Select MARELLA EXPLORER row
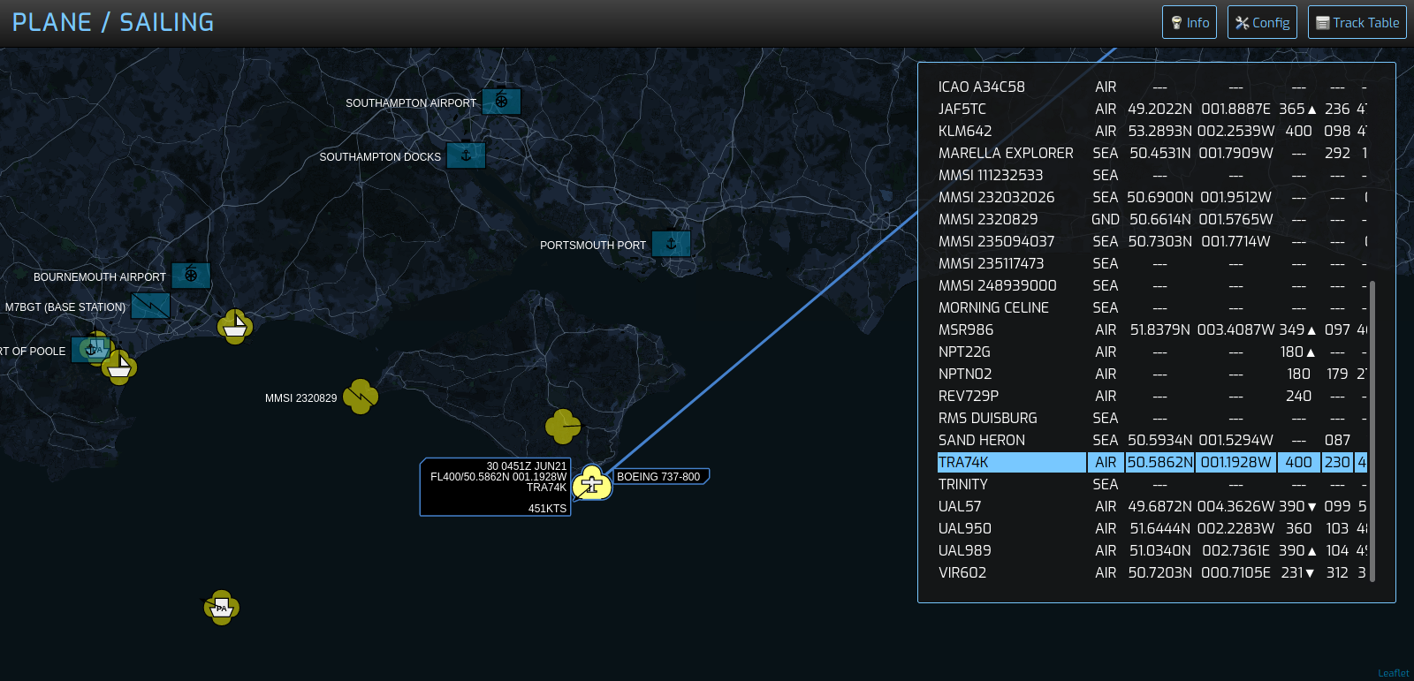This screenshot has height=681, width=1414. (x=1152, y=153)
